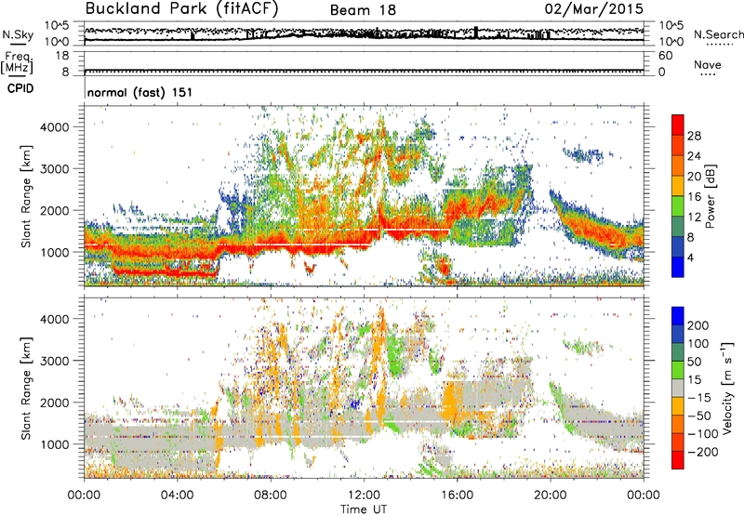Click the 12:00 time tick label
Screen dimensions: 744x515
(x=364, y=495)
